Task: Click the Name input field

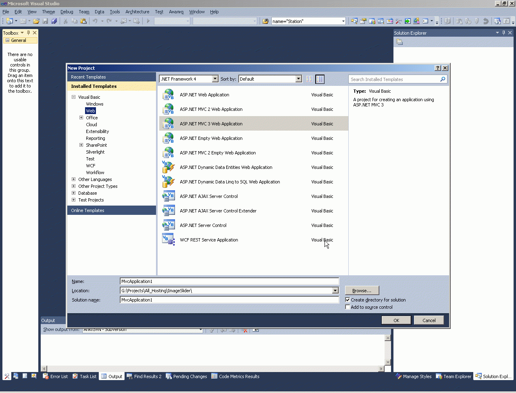Action: click(229, 281)
